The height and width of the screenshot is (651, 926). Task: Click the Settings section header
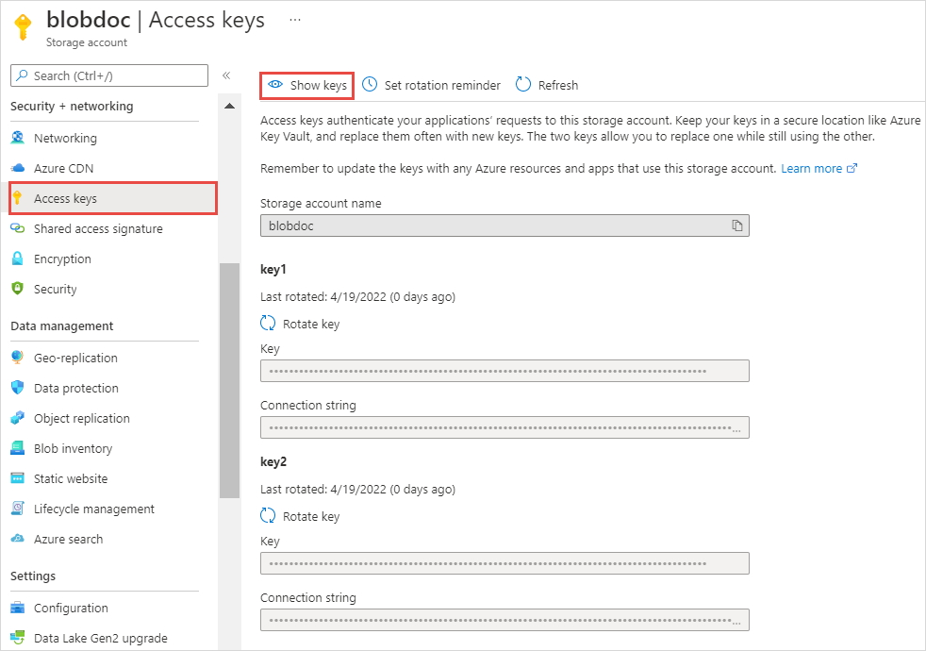point(33,576)
